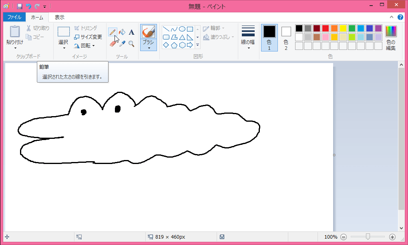
Task: Open 色の編集 edit colors
Action: tap(391, 38)
